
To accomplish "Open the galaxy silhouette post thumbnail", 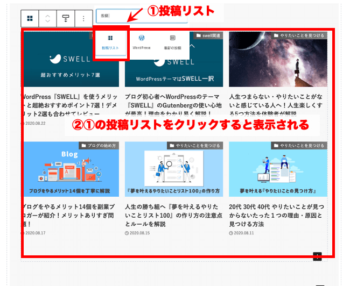I will click(278, 59).
